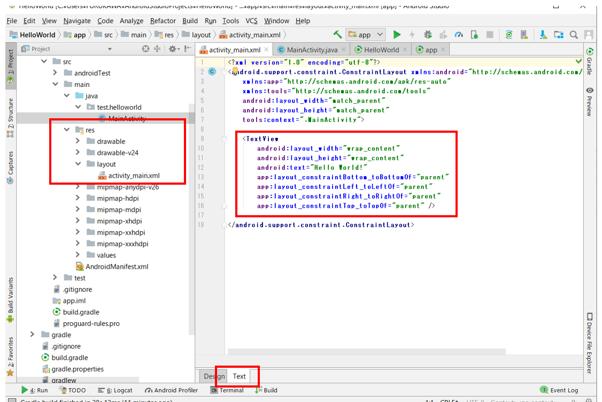The width and height of the screenshot is (602, 402).
Task: Open the Refactor menu
Action: click(163, 21)
